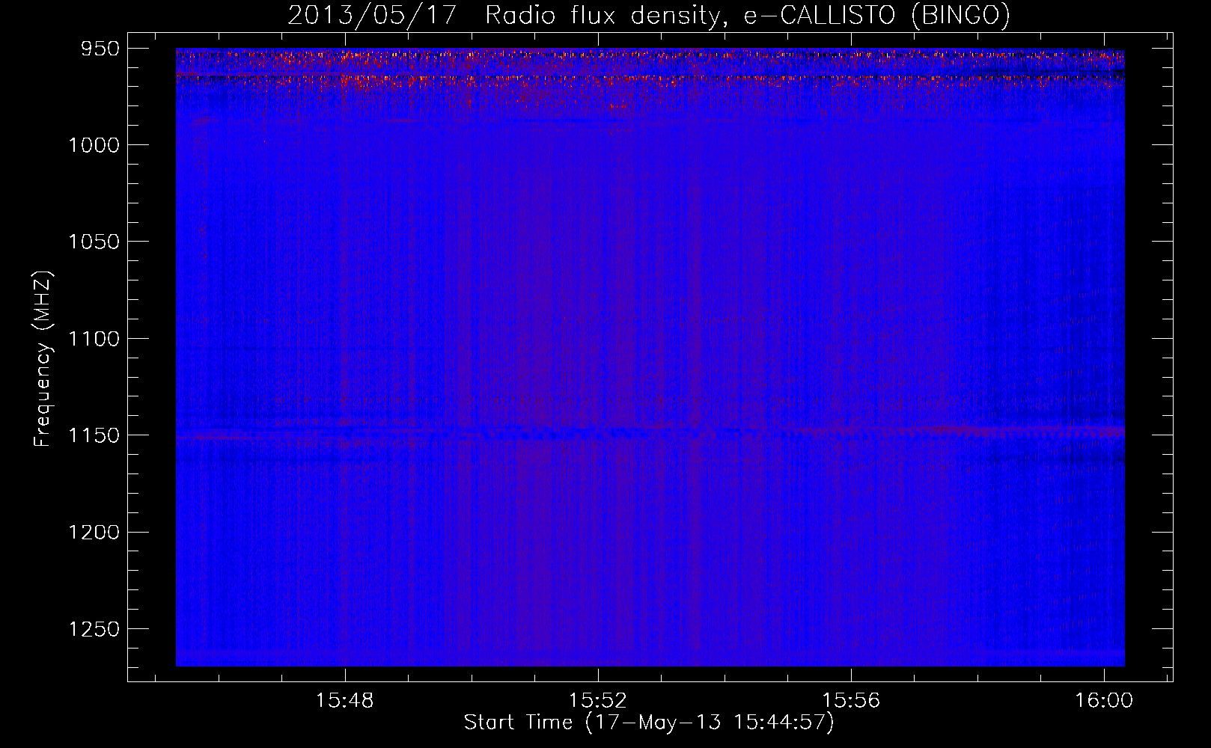The image size is (1211, 748).
Task: Select the 1050 frequency axis label
Action: click(94, 242)
